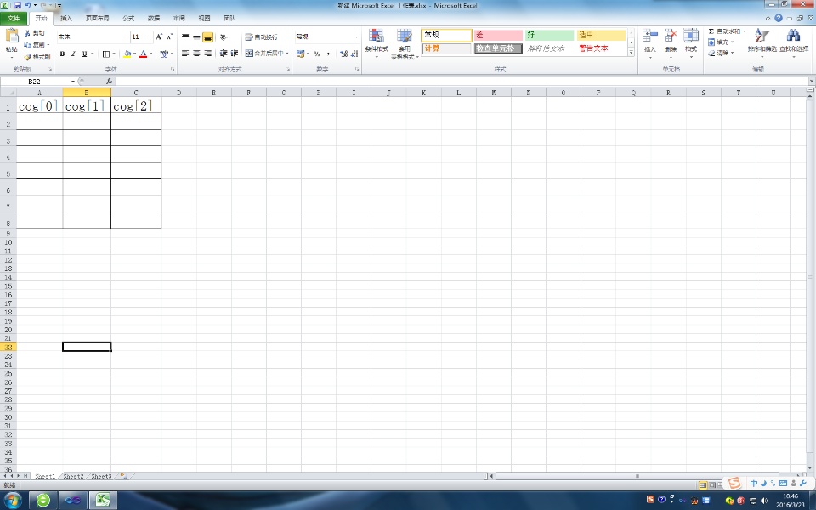Click the decrease indent icon
This screenshot has height=510, width=816.
tap(224, 53)
